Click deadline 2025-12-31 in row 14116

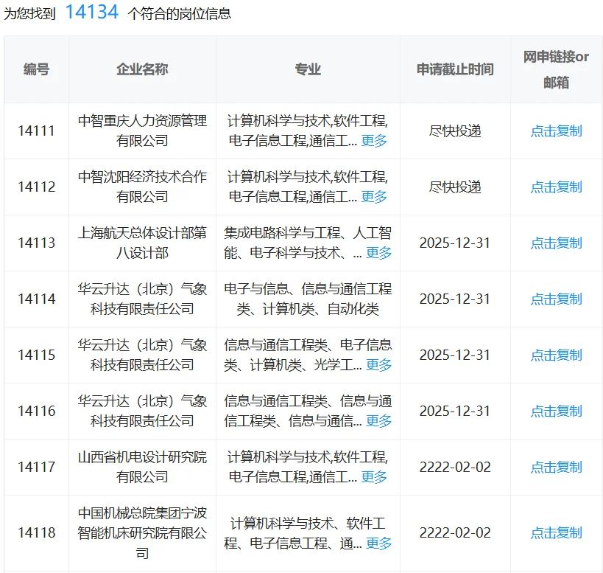455,411
